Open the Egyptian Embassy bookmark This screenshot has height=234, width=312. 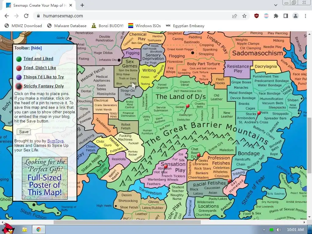(x=185, y=26)
